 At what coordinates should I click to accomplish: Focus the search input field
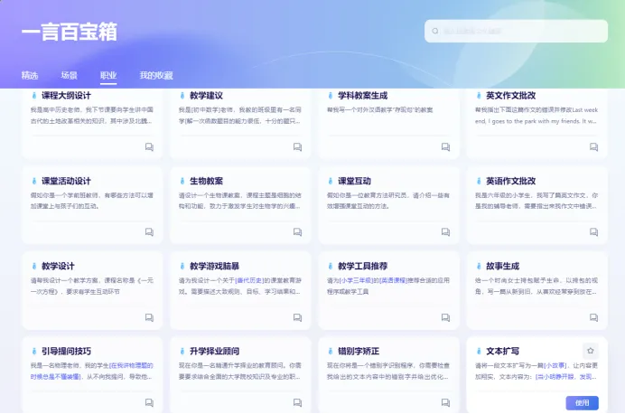[517, 31]
